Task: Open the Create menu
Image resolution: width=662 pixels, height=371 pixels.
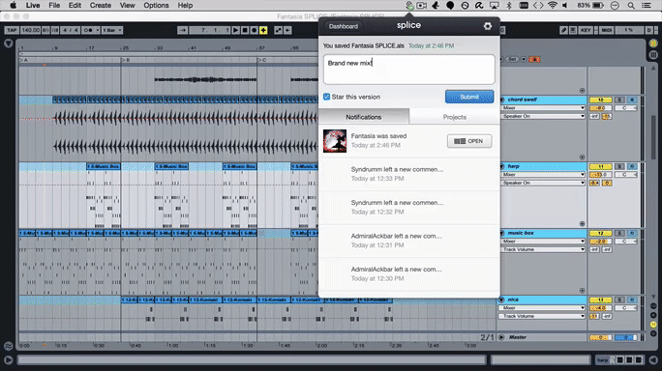Action: (101, 6)
